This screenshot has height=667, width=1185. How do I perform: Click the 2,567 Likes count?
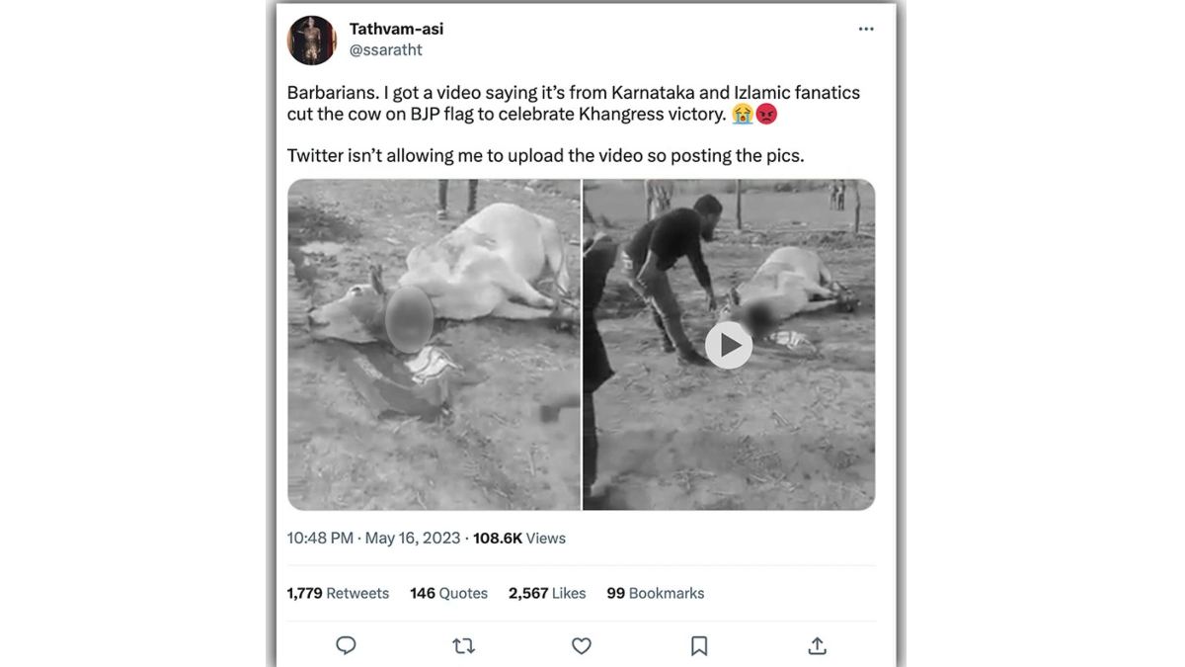(547, 593)
